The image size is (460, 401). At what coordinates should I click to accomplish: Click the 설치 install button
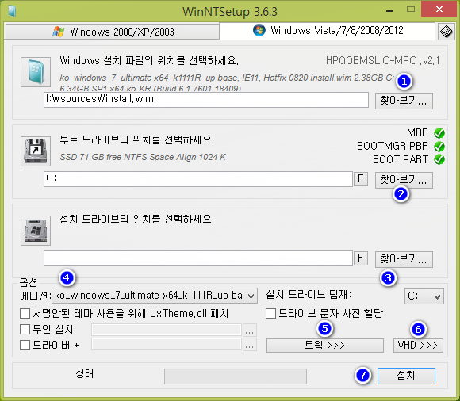click(x=406, y=376)
